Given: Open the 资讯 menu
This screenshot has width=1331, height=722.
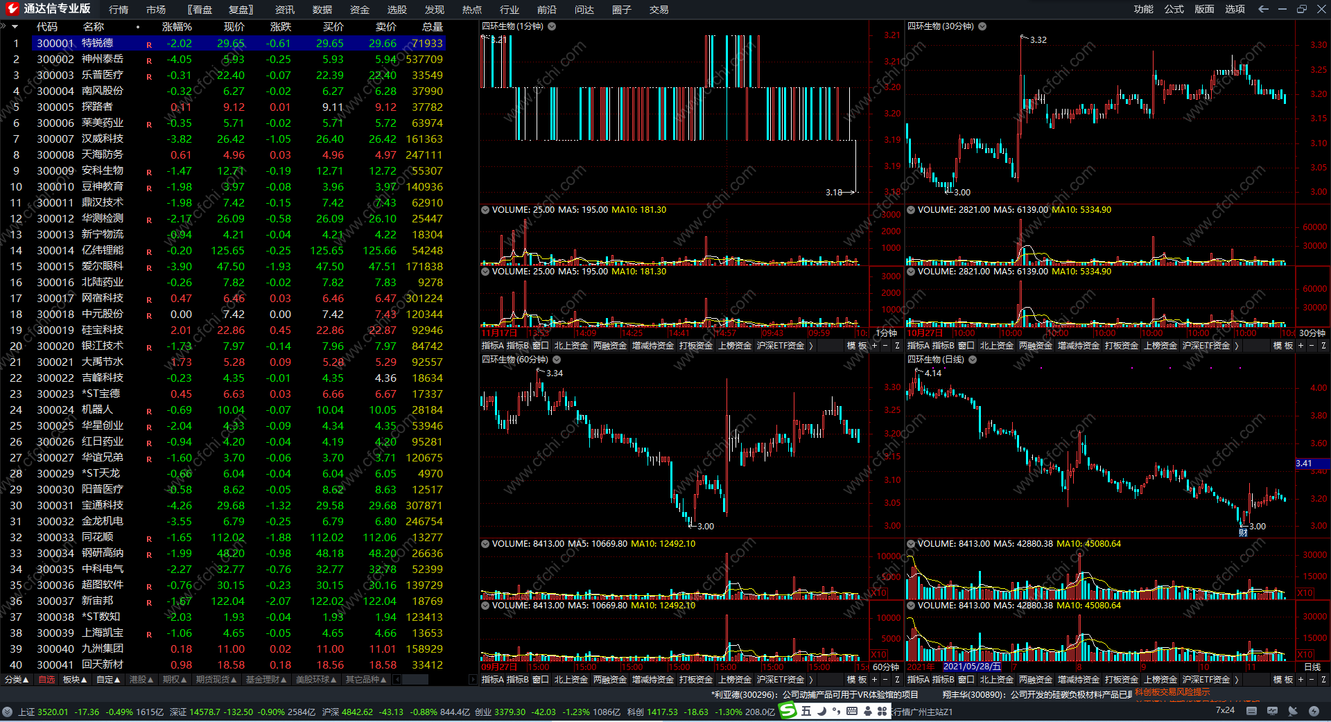Looking at the screenshot, I should [x=285, y=10].
